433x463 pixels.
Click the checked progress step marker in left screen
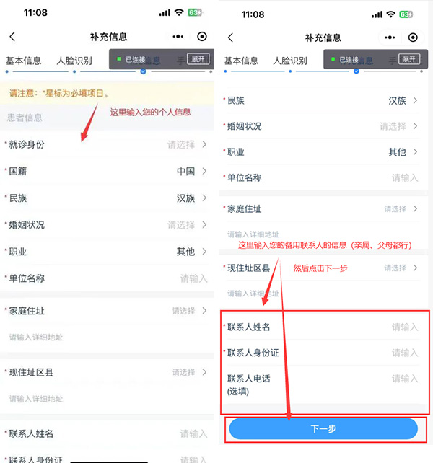144,71
